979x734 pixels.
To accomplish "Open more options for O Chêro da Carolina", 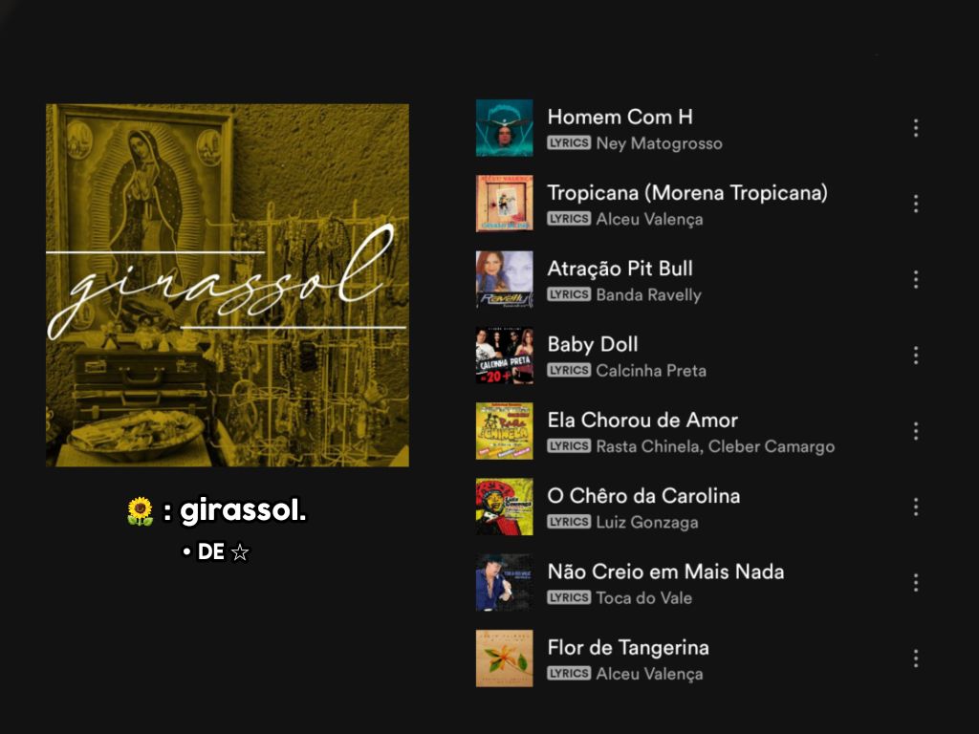I will [x=915, y=507].
